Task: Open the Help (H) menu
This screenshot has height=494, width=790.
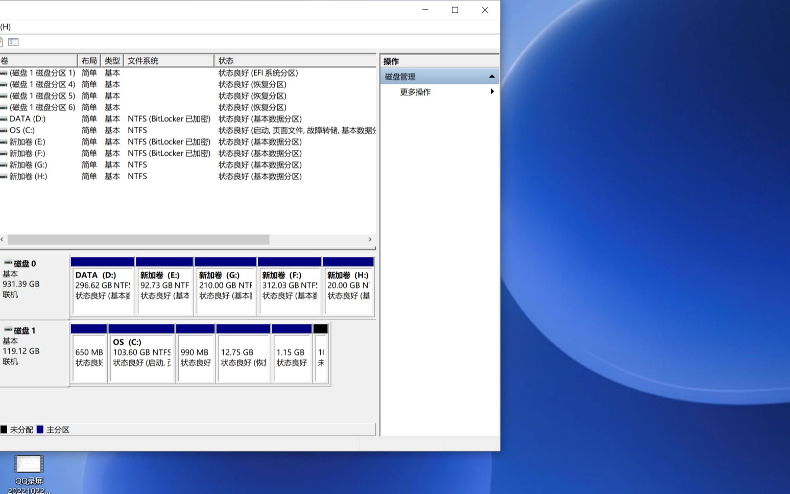Action: pyautogui.click(x=5, y=27)
